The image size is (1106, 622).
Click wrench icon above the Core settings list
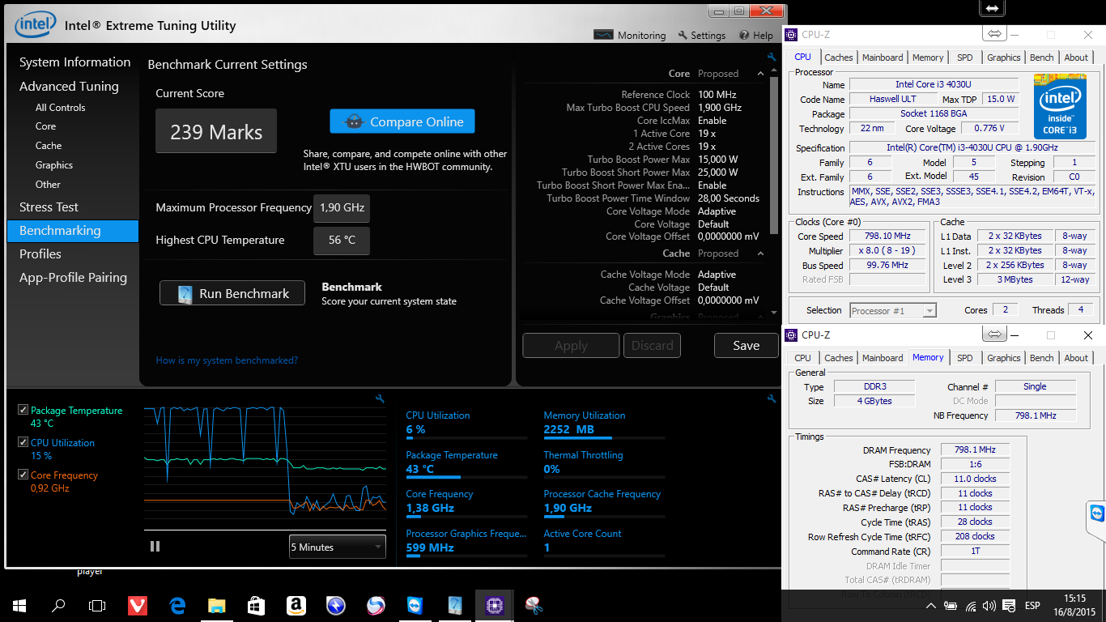772,58
